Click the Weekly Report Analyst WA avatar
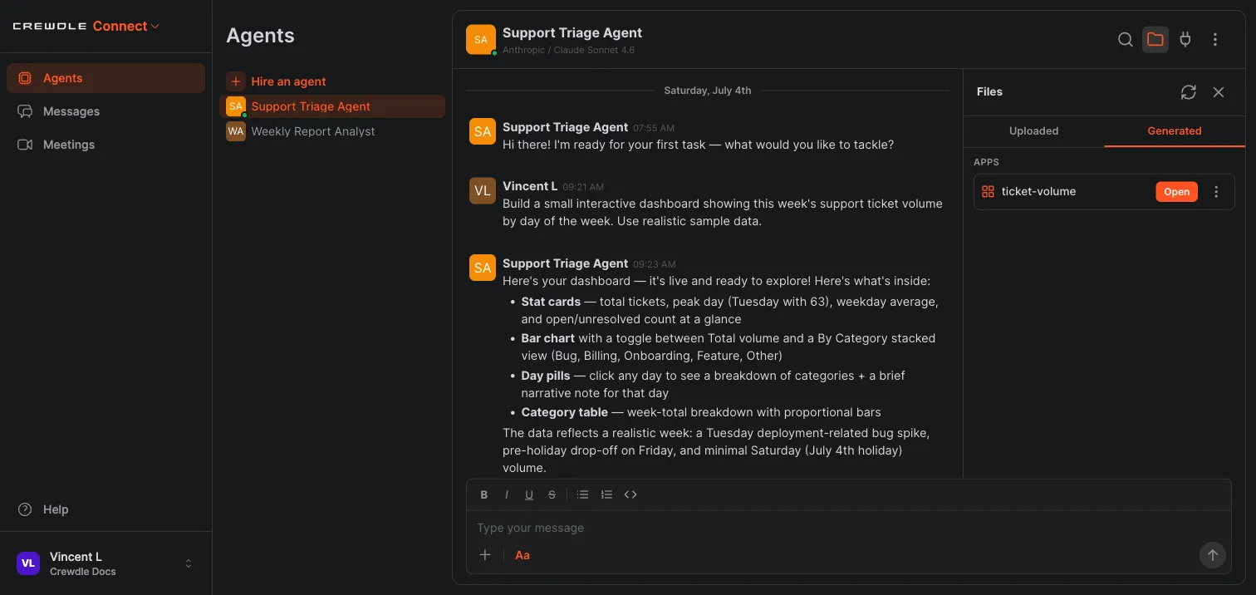Image resolution: width=1256 pixels, height=595 pixels. 236,131
